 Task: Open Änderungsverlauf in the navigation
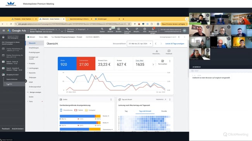(x=35, y=87)
